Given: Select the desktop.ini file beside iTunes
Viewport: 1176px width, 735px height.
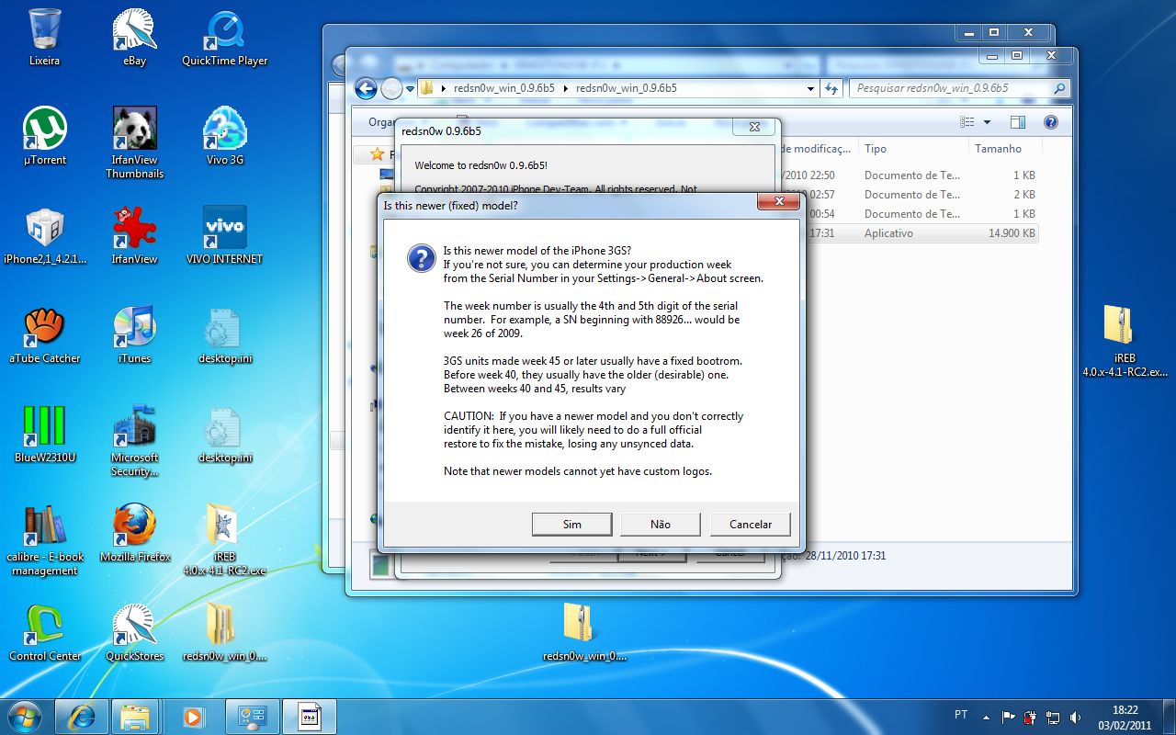Looking at the screenshot, I should (224, 335).
